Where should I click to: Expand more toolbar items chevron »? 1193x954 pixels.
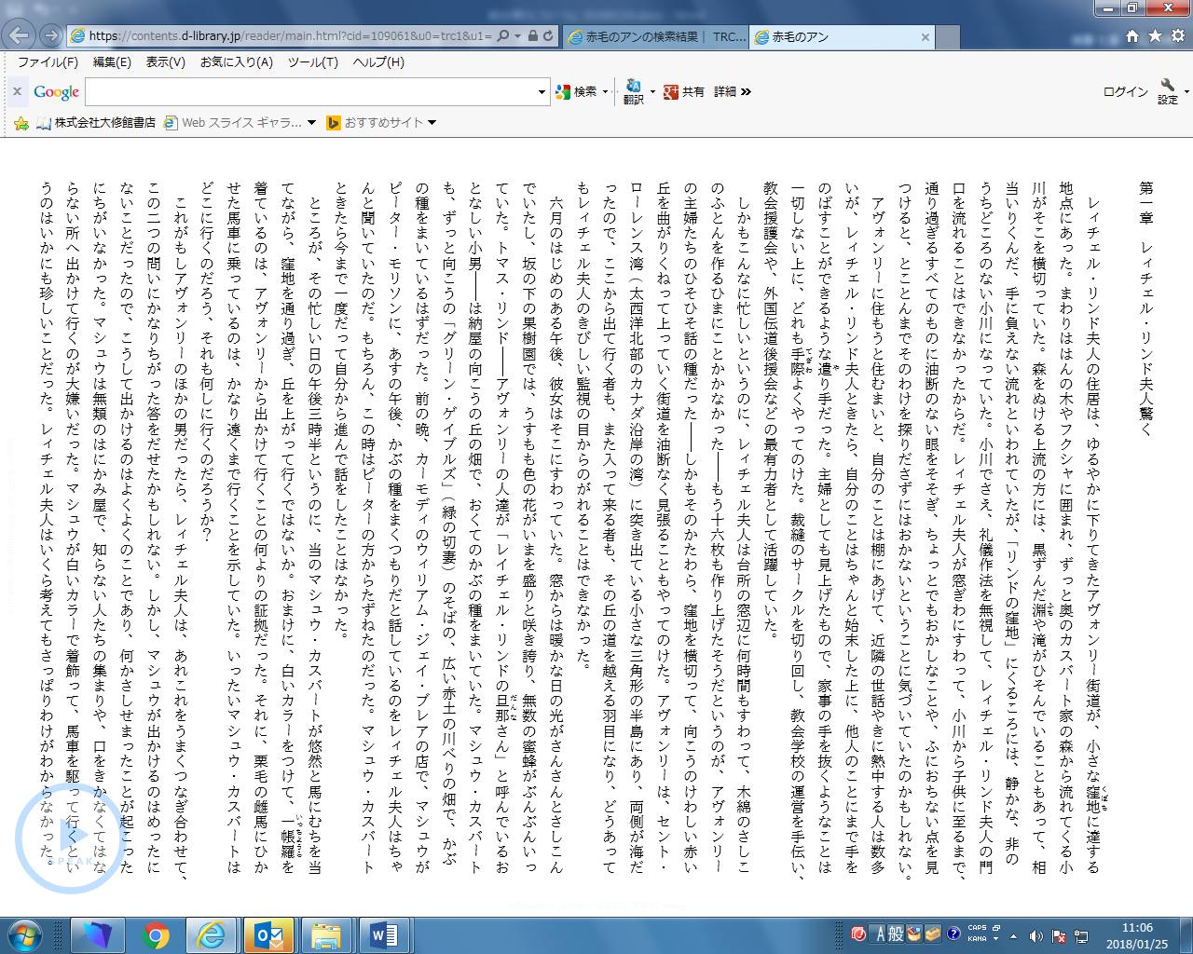coord(746,91)
